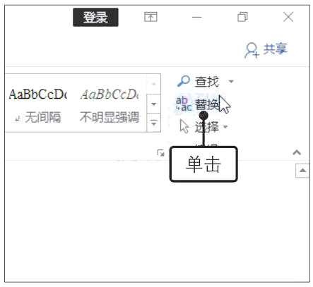This screenshot has height=287, width=313.
Task: Open the Styles pane dialog launcher
Action: 160,153
